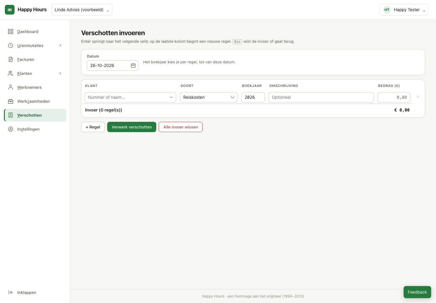436x303 pixels.
Task: Open the Soort dropdown showing Reiskosten
Action: 209,97
